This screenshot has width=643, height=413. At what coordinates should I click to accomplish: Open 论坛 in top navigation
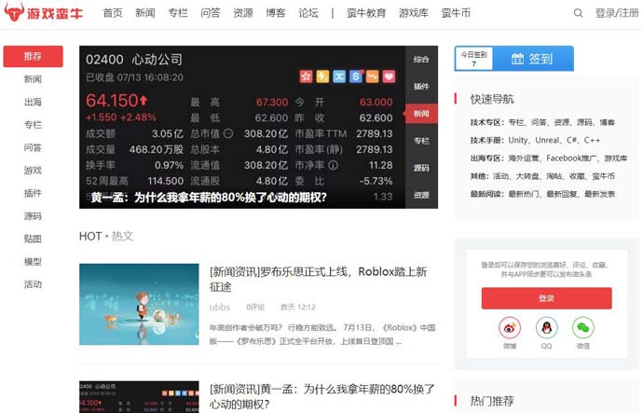pyautogui.click(x=308, y=13)
